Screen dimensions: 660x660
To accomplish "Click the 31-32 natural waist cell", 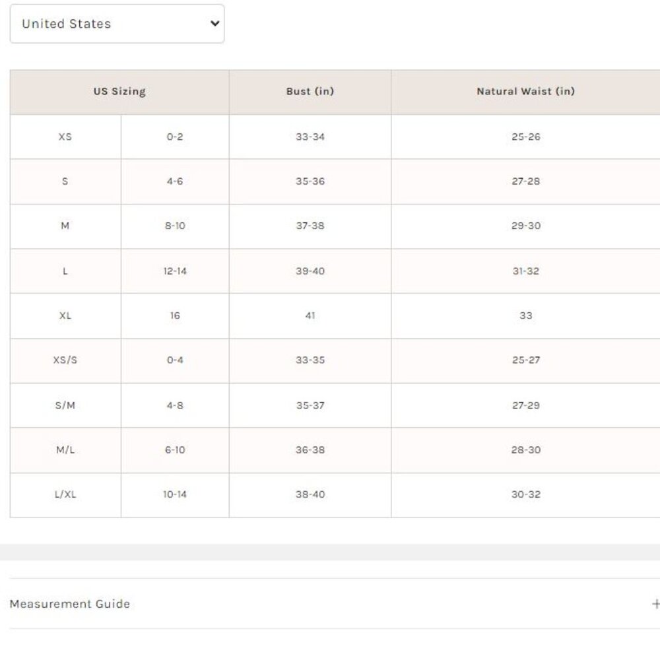I will coord(525,271).
